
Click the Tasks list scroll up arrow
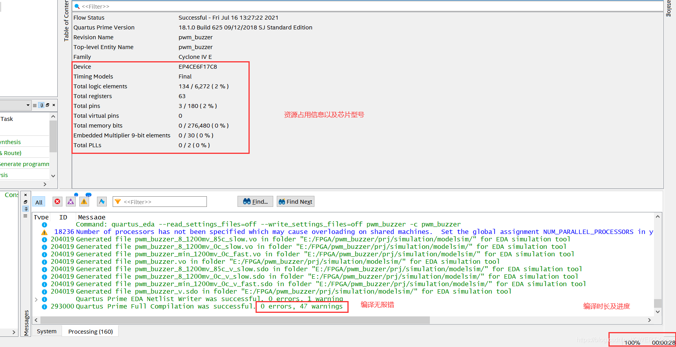[53, 117]
